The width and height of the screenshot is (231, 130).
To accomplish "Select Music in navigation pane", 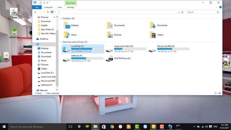I will click(44, 61).
